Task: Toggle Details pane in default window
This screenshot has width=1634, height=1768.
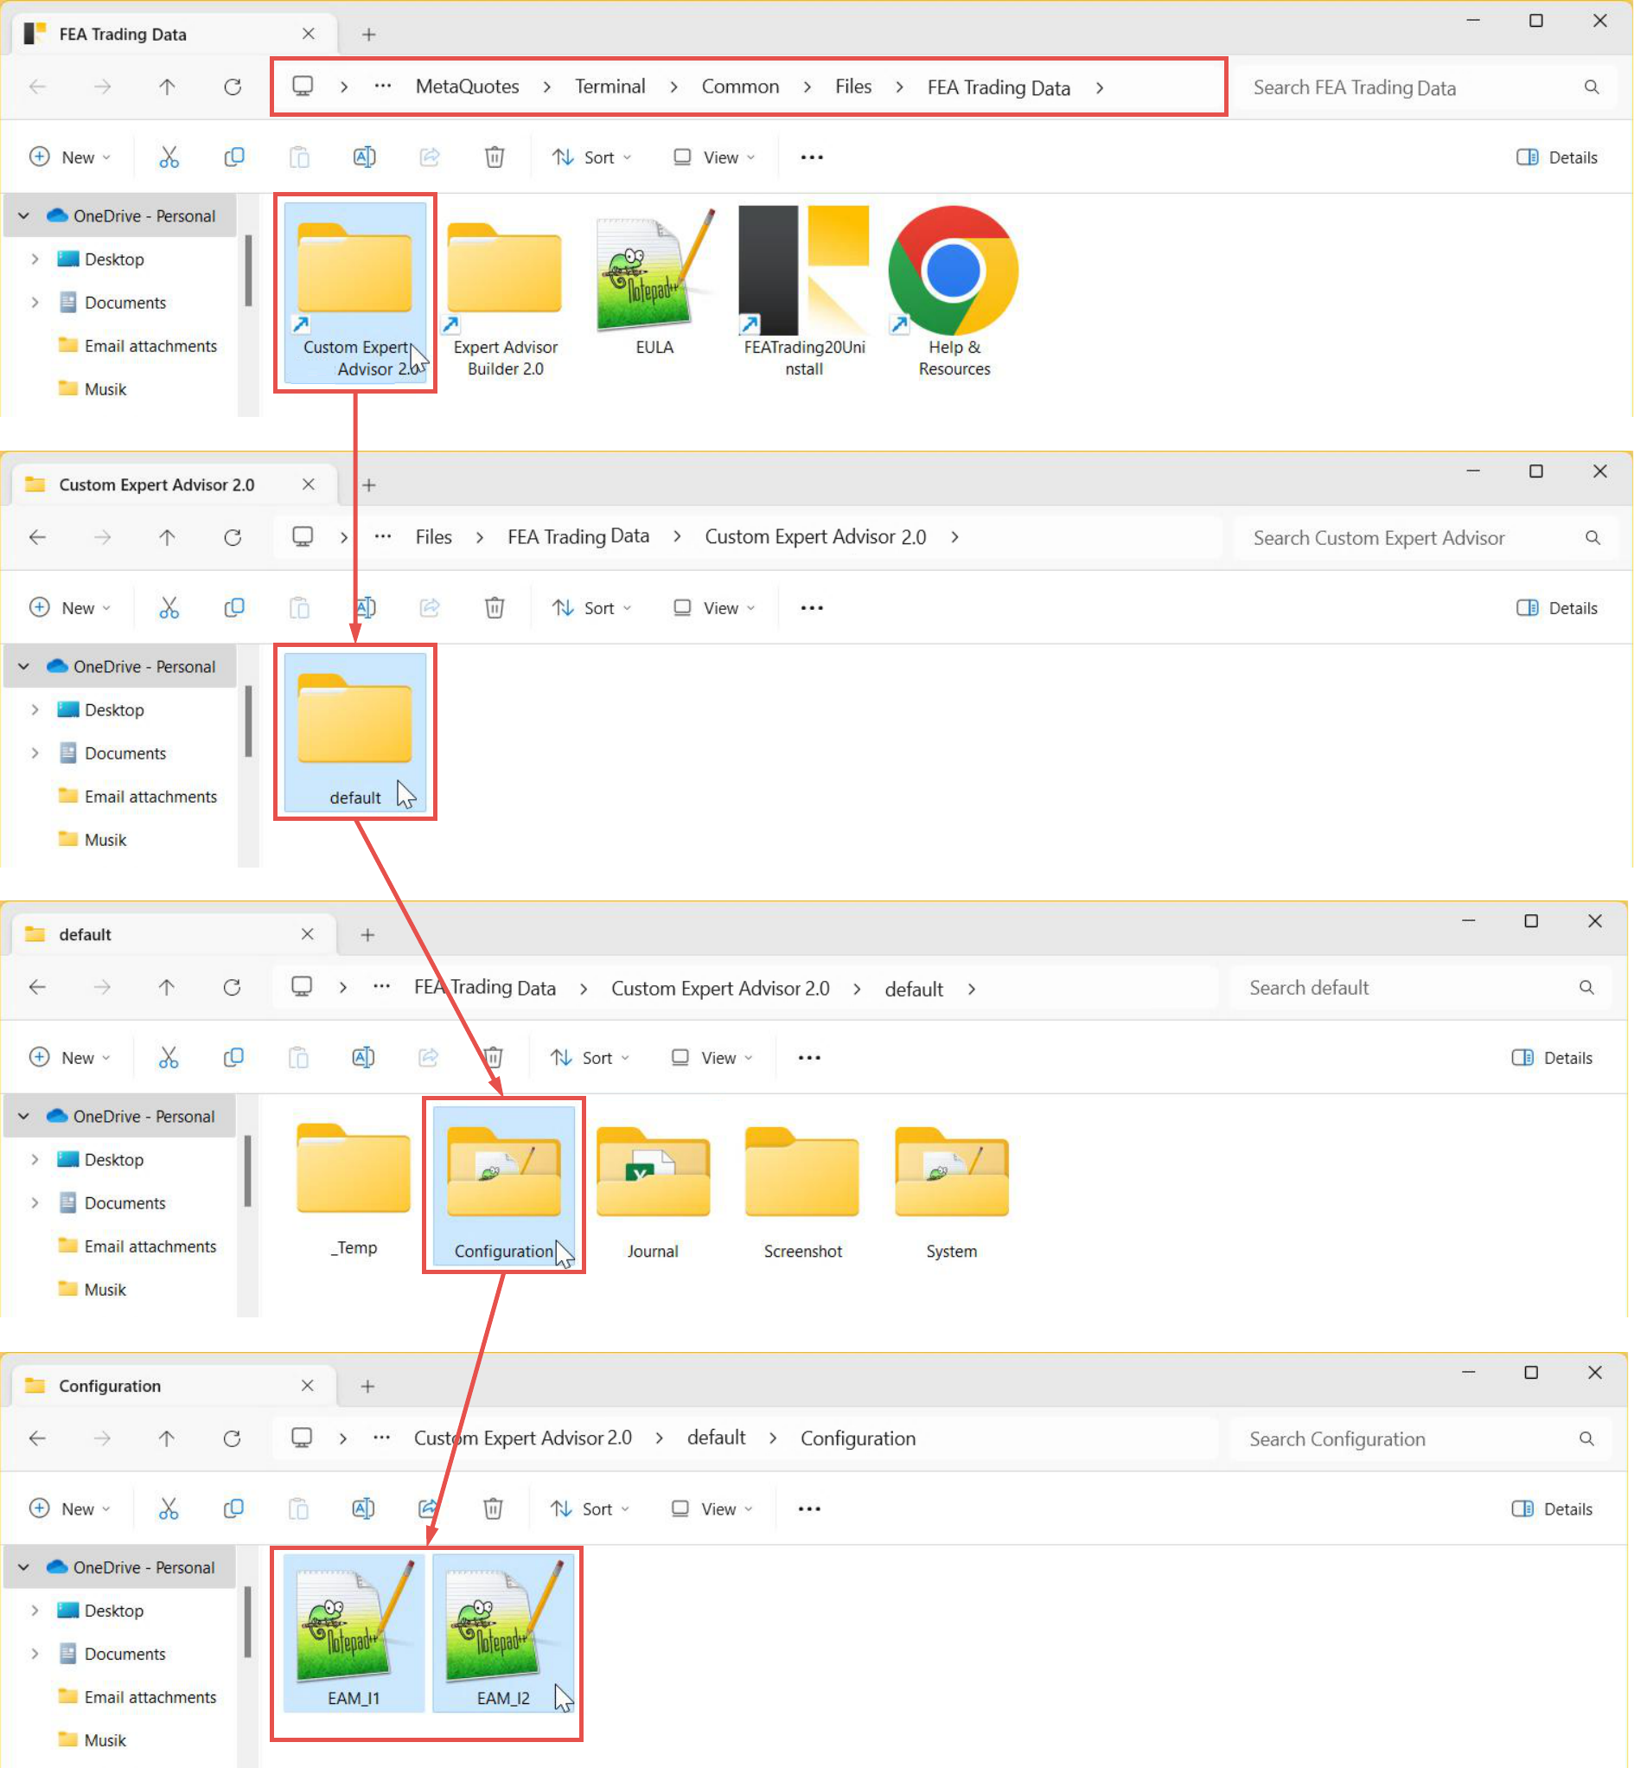Action: pyautogui.click(x=1552, y=1058)
